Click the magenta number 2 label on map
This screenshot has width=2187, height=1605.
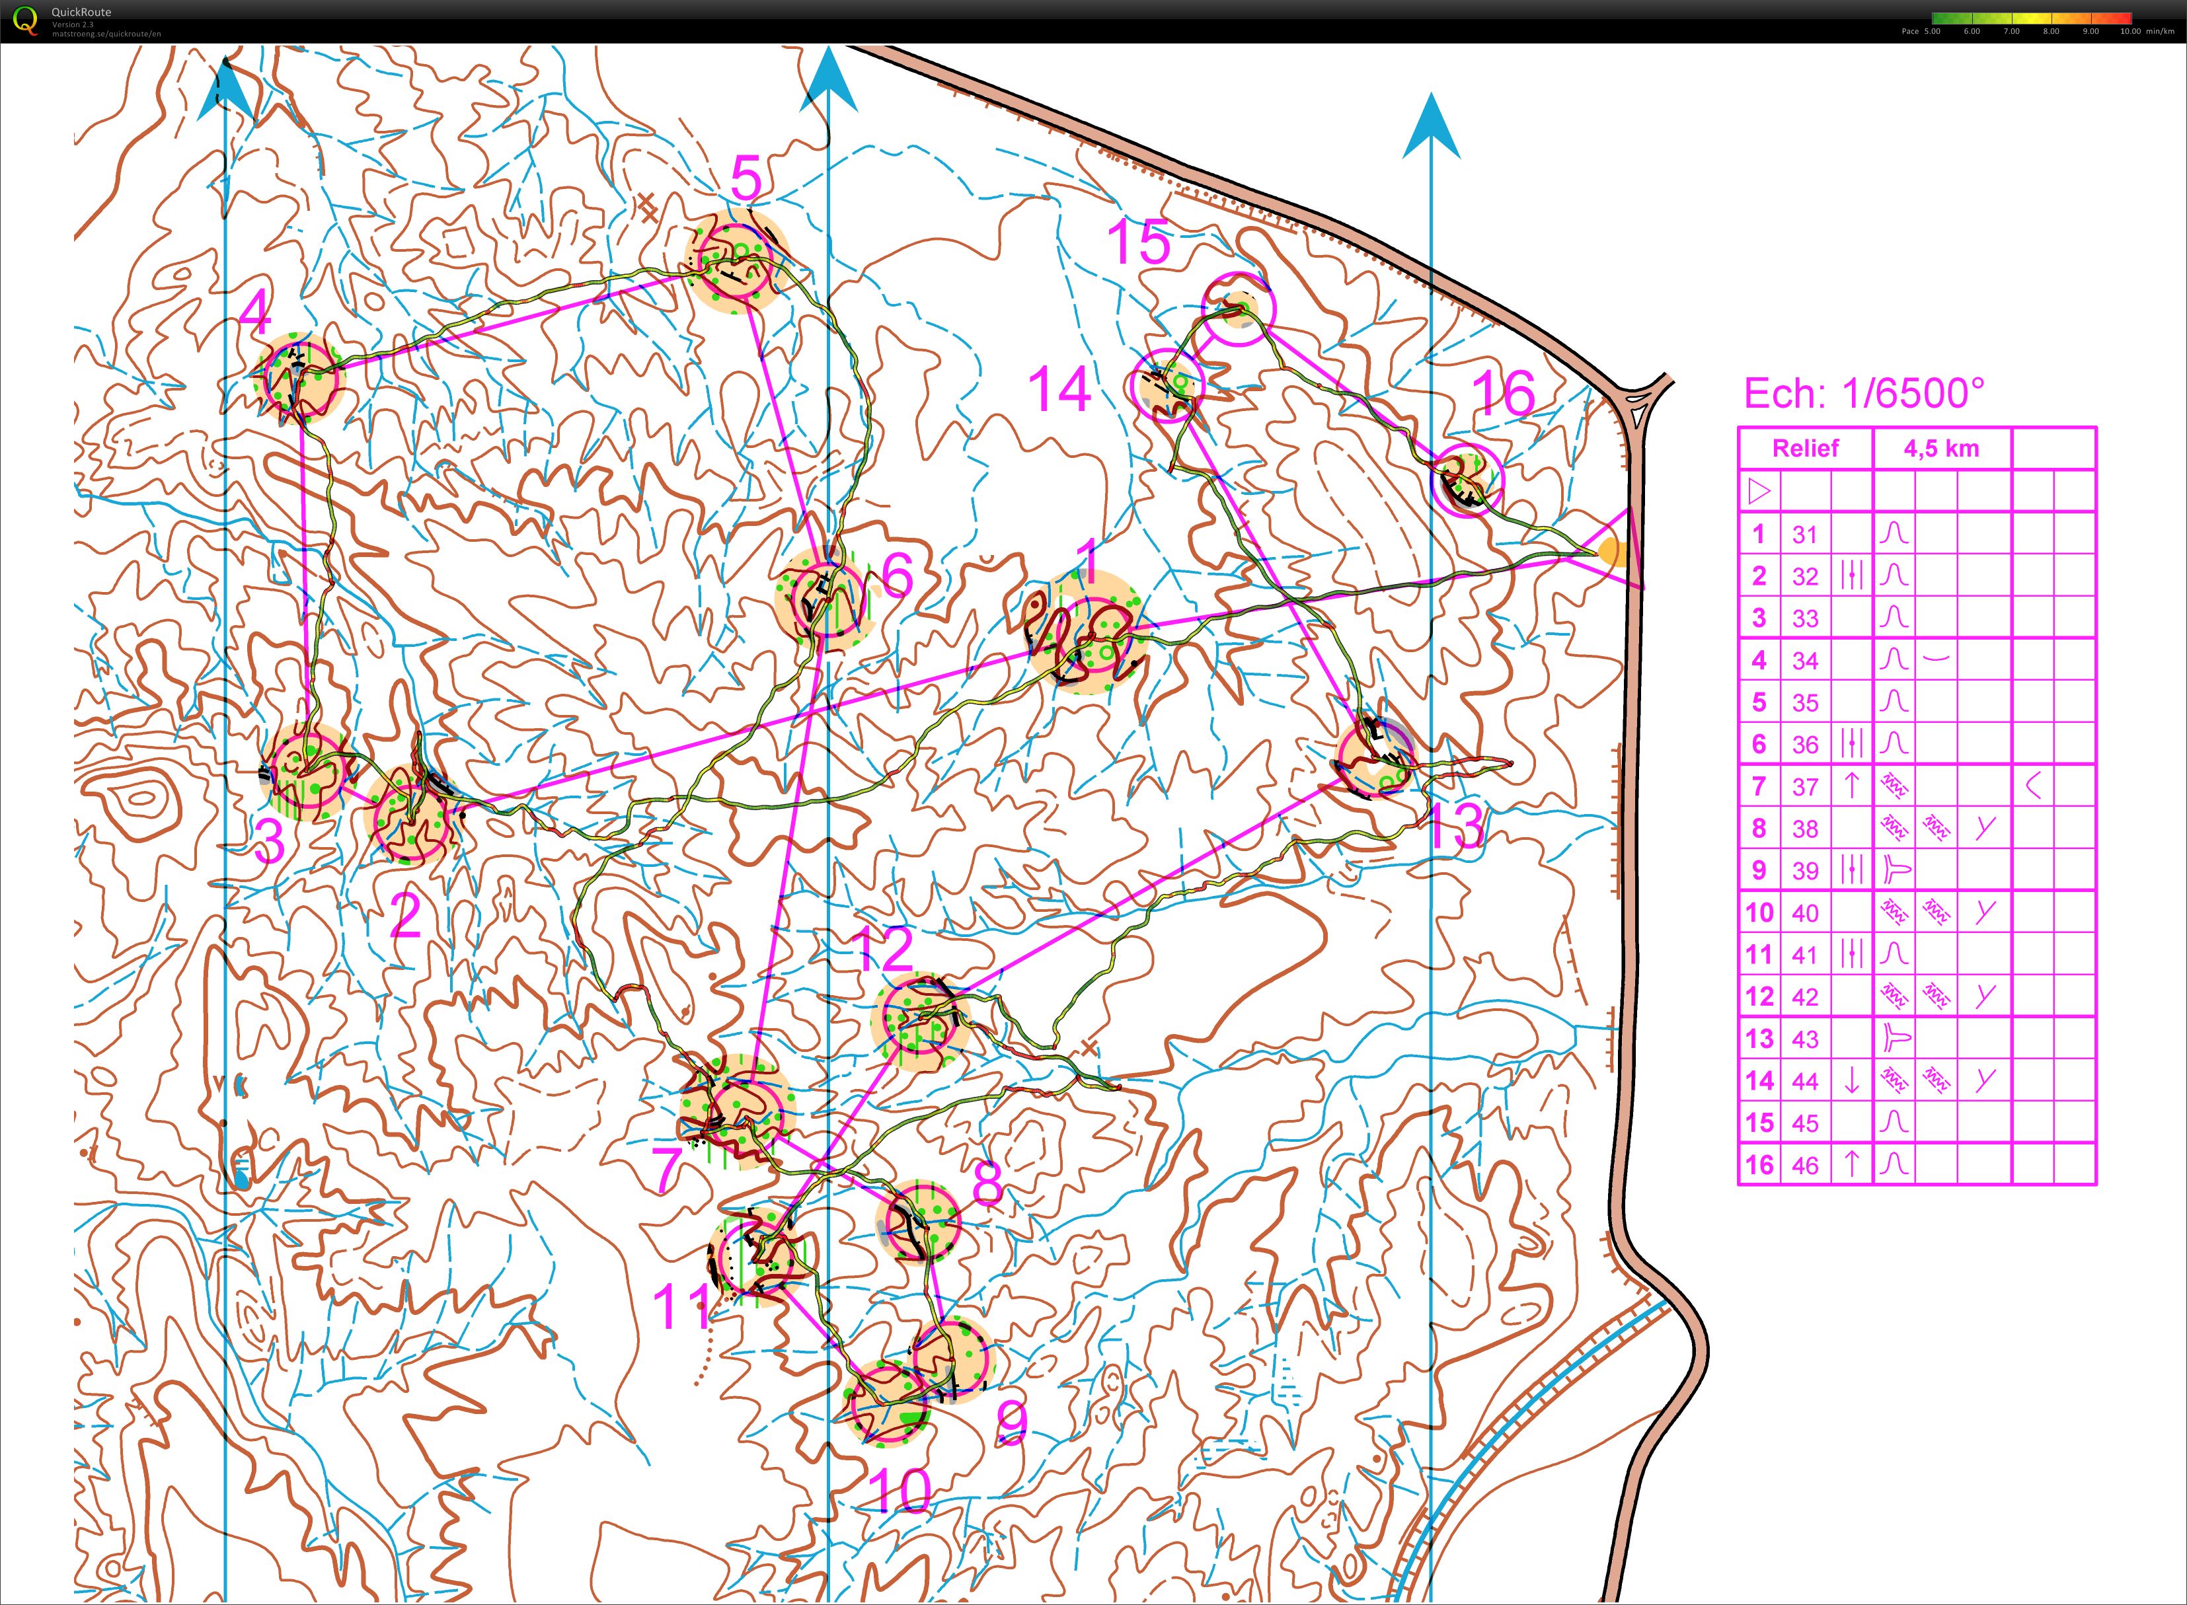[404, 915]
